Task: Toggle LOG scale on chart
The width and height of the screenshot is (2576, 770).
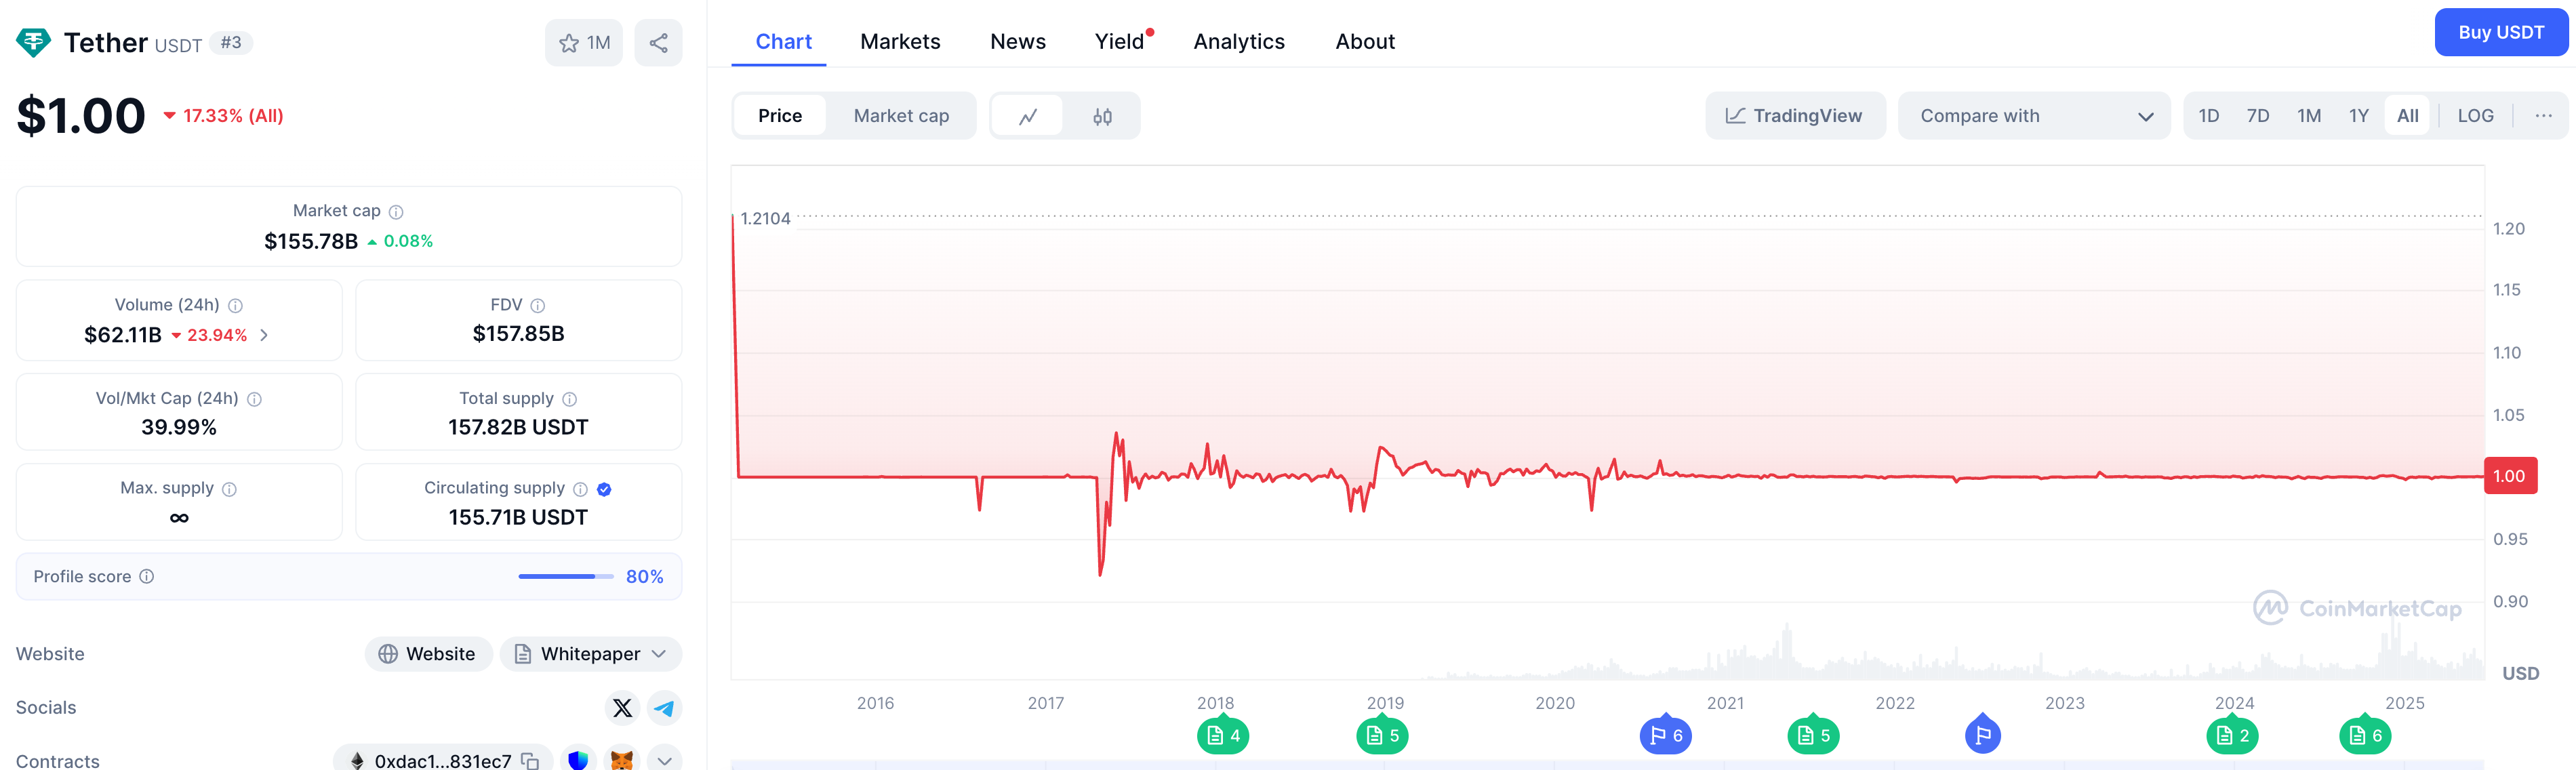Action: [x=2475, y=116]
